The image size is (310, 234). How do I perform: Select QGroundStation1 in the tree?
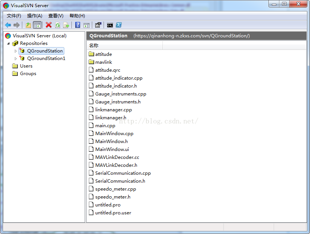point(46,58)
